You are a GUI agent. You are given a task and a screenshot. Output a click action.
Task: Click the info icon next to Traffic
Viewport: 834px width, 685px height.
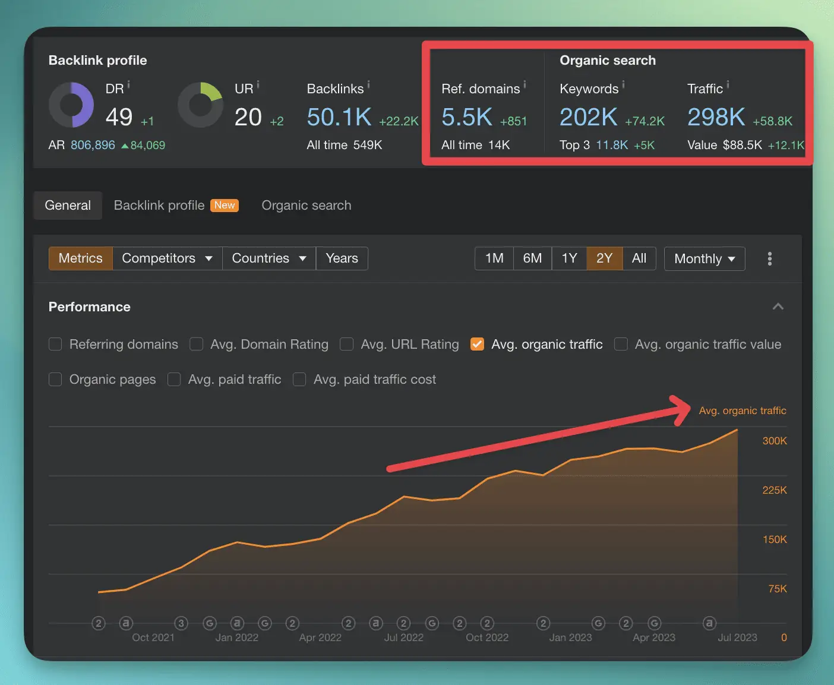coord(728,85)
